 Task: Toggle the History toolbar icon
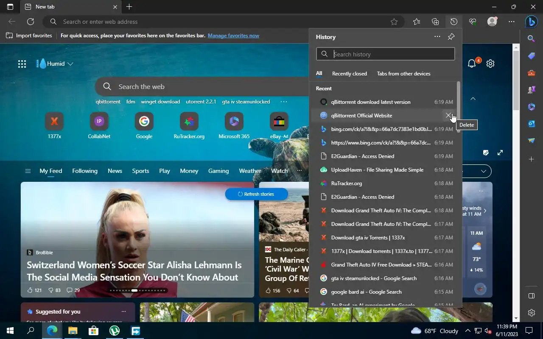[454, 22]
